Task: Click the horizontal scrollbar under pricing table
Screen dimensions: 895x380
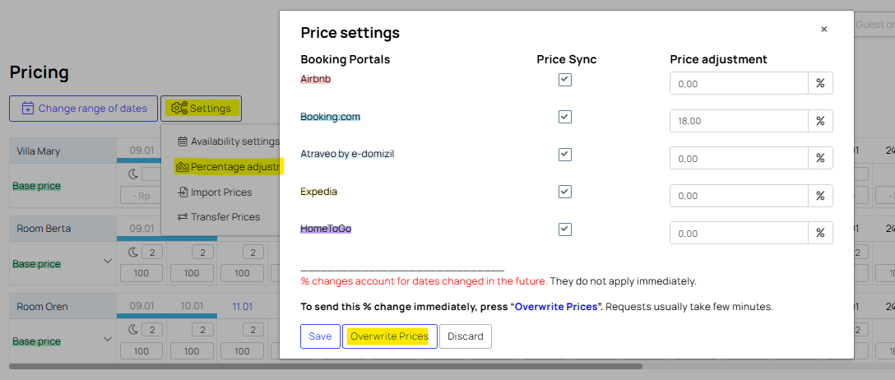Action: pyautogui.click(x=326, y=366)
